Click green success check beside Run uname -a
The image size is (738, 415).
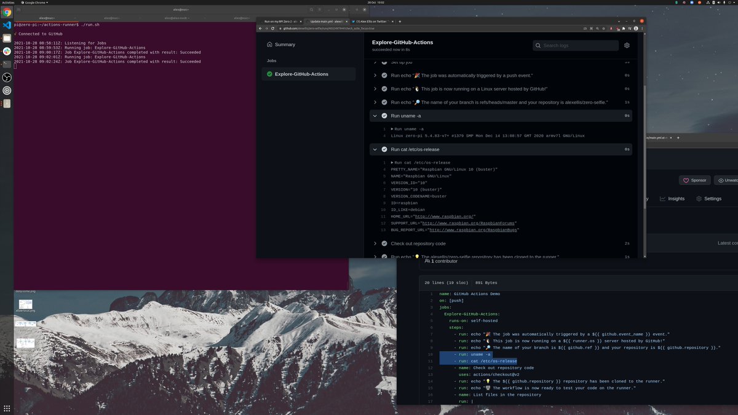(x=384, y=116)
